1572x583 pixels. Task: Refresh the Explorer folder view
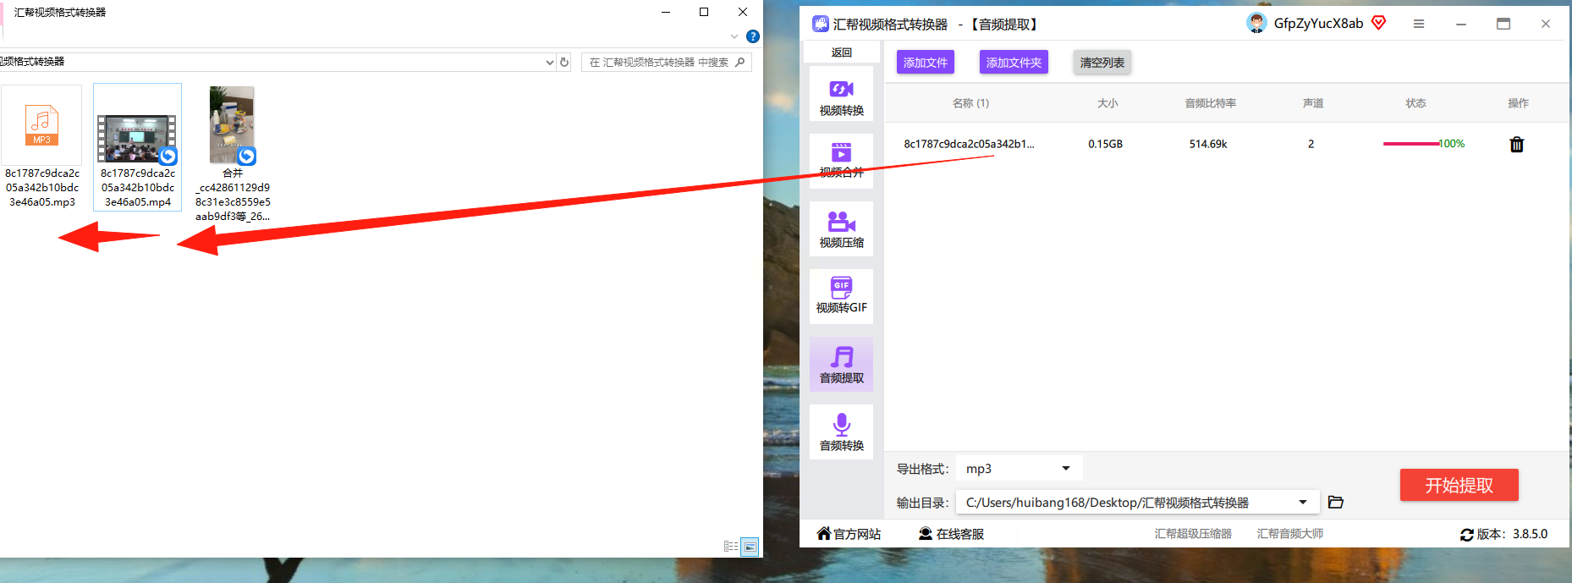564,62
